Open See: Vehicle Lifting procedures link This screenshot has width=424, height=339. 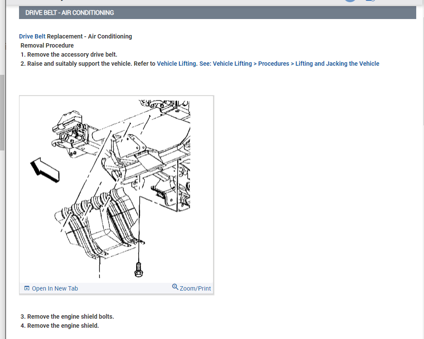289,64
